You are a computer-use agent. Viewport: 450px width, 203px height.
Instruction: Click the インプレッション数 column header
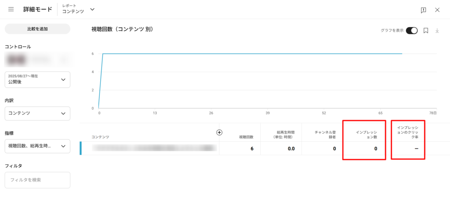tap(367, 134)
